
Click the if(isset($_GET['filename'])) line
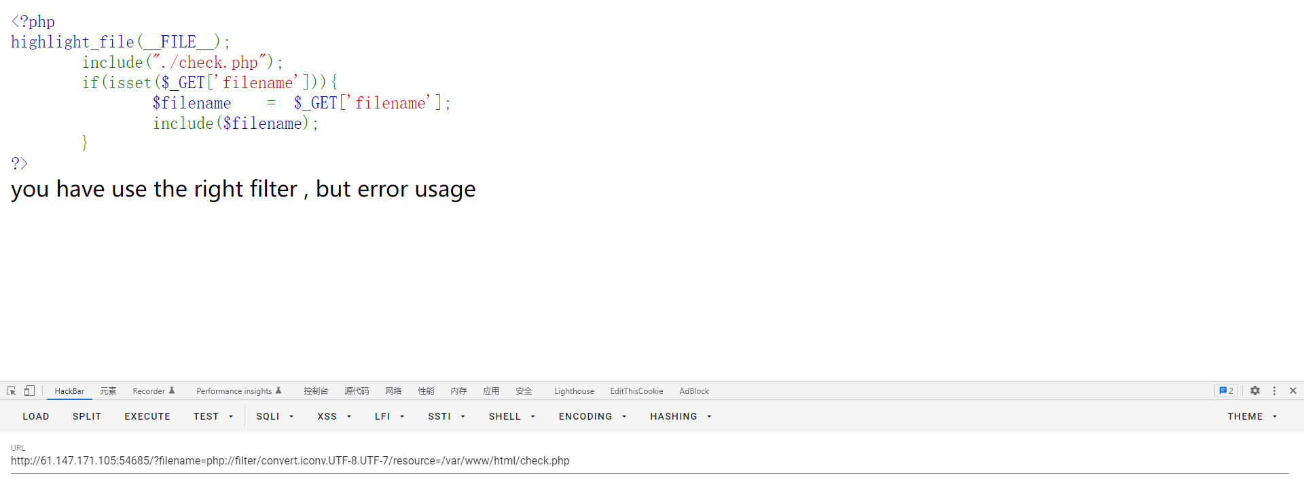[209, 83]
